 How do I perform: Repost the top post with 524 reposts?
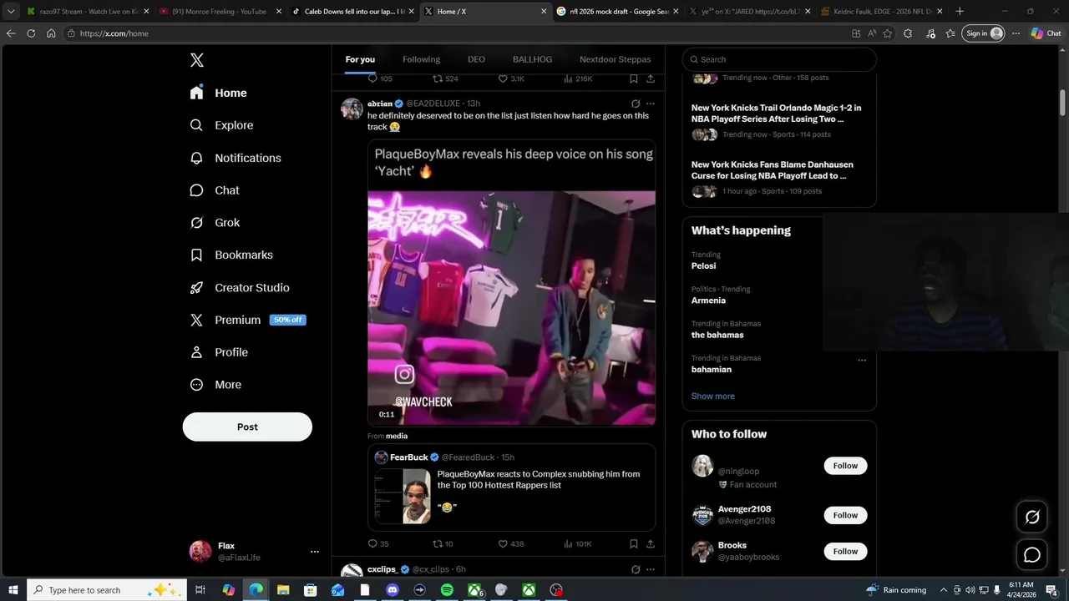point(444,78)
